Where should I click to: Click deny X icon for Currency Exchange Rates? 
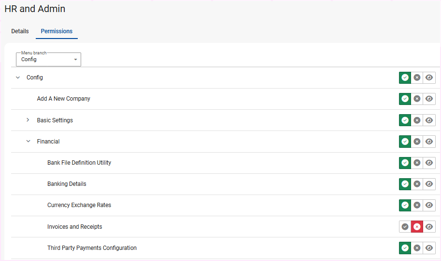417,205
